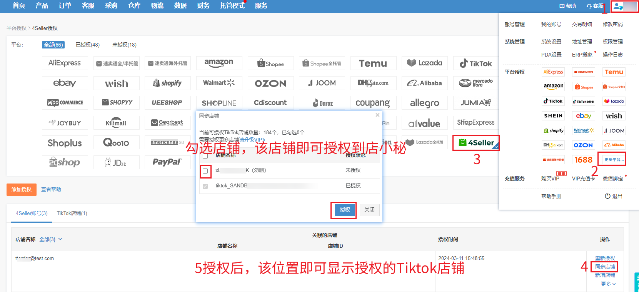The width and height of the screenshot is (639, 292).
Task: Open SHEIN logo in side menu
Action: pos(553,116)
